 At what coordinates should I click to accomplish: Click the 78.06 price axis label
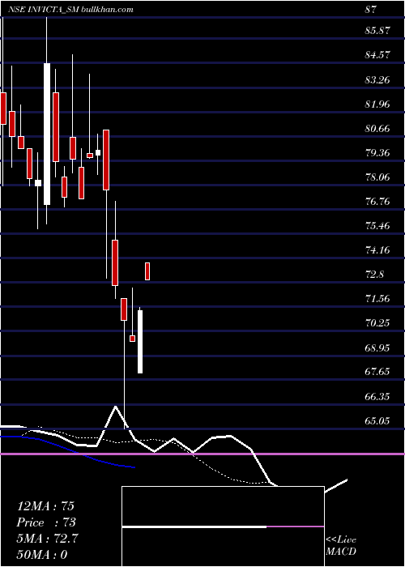[x=377, y=177]
